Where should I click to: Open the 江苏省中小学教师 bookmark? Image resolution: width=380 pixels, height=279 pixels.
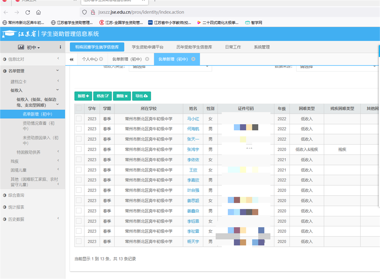coord(170,23)
